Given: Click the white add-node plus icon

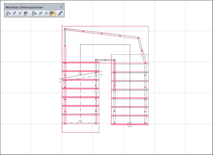Looking at the screenshot, I should (x=15, y=13).
